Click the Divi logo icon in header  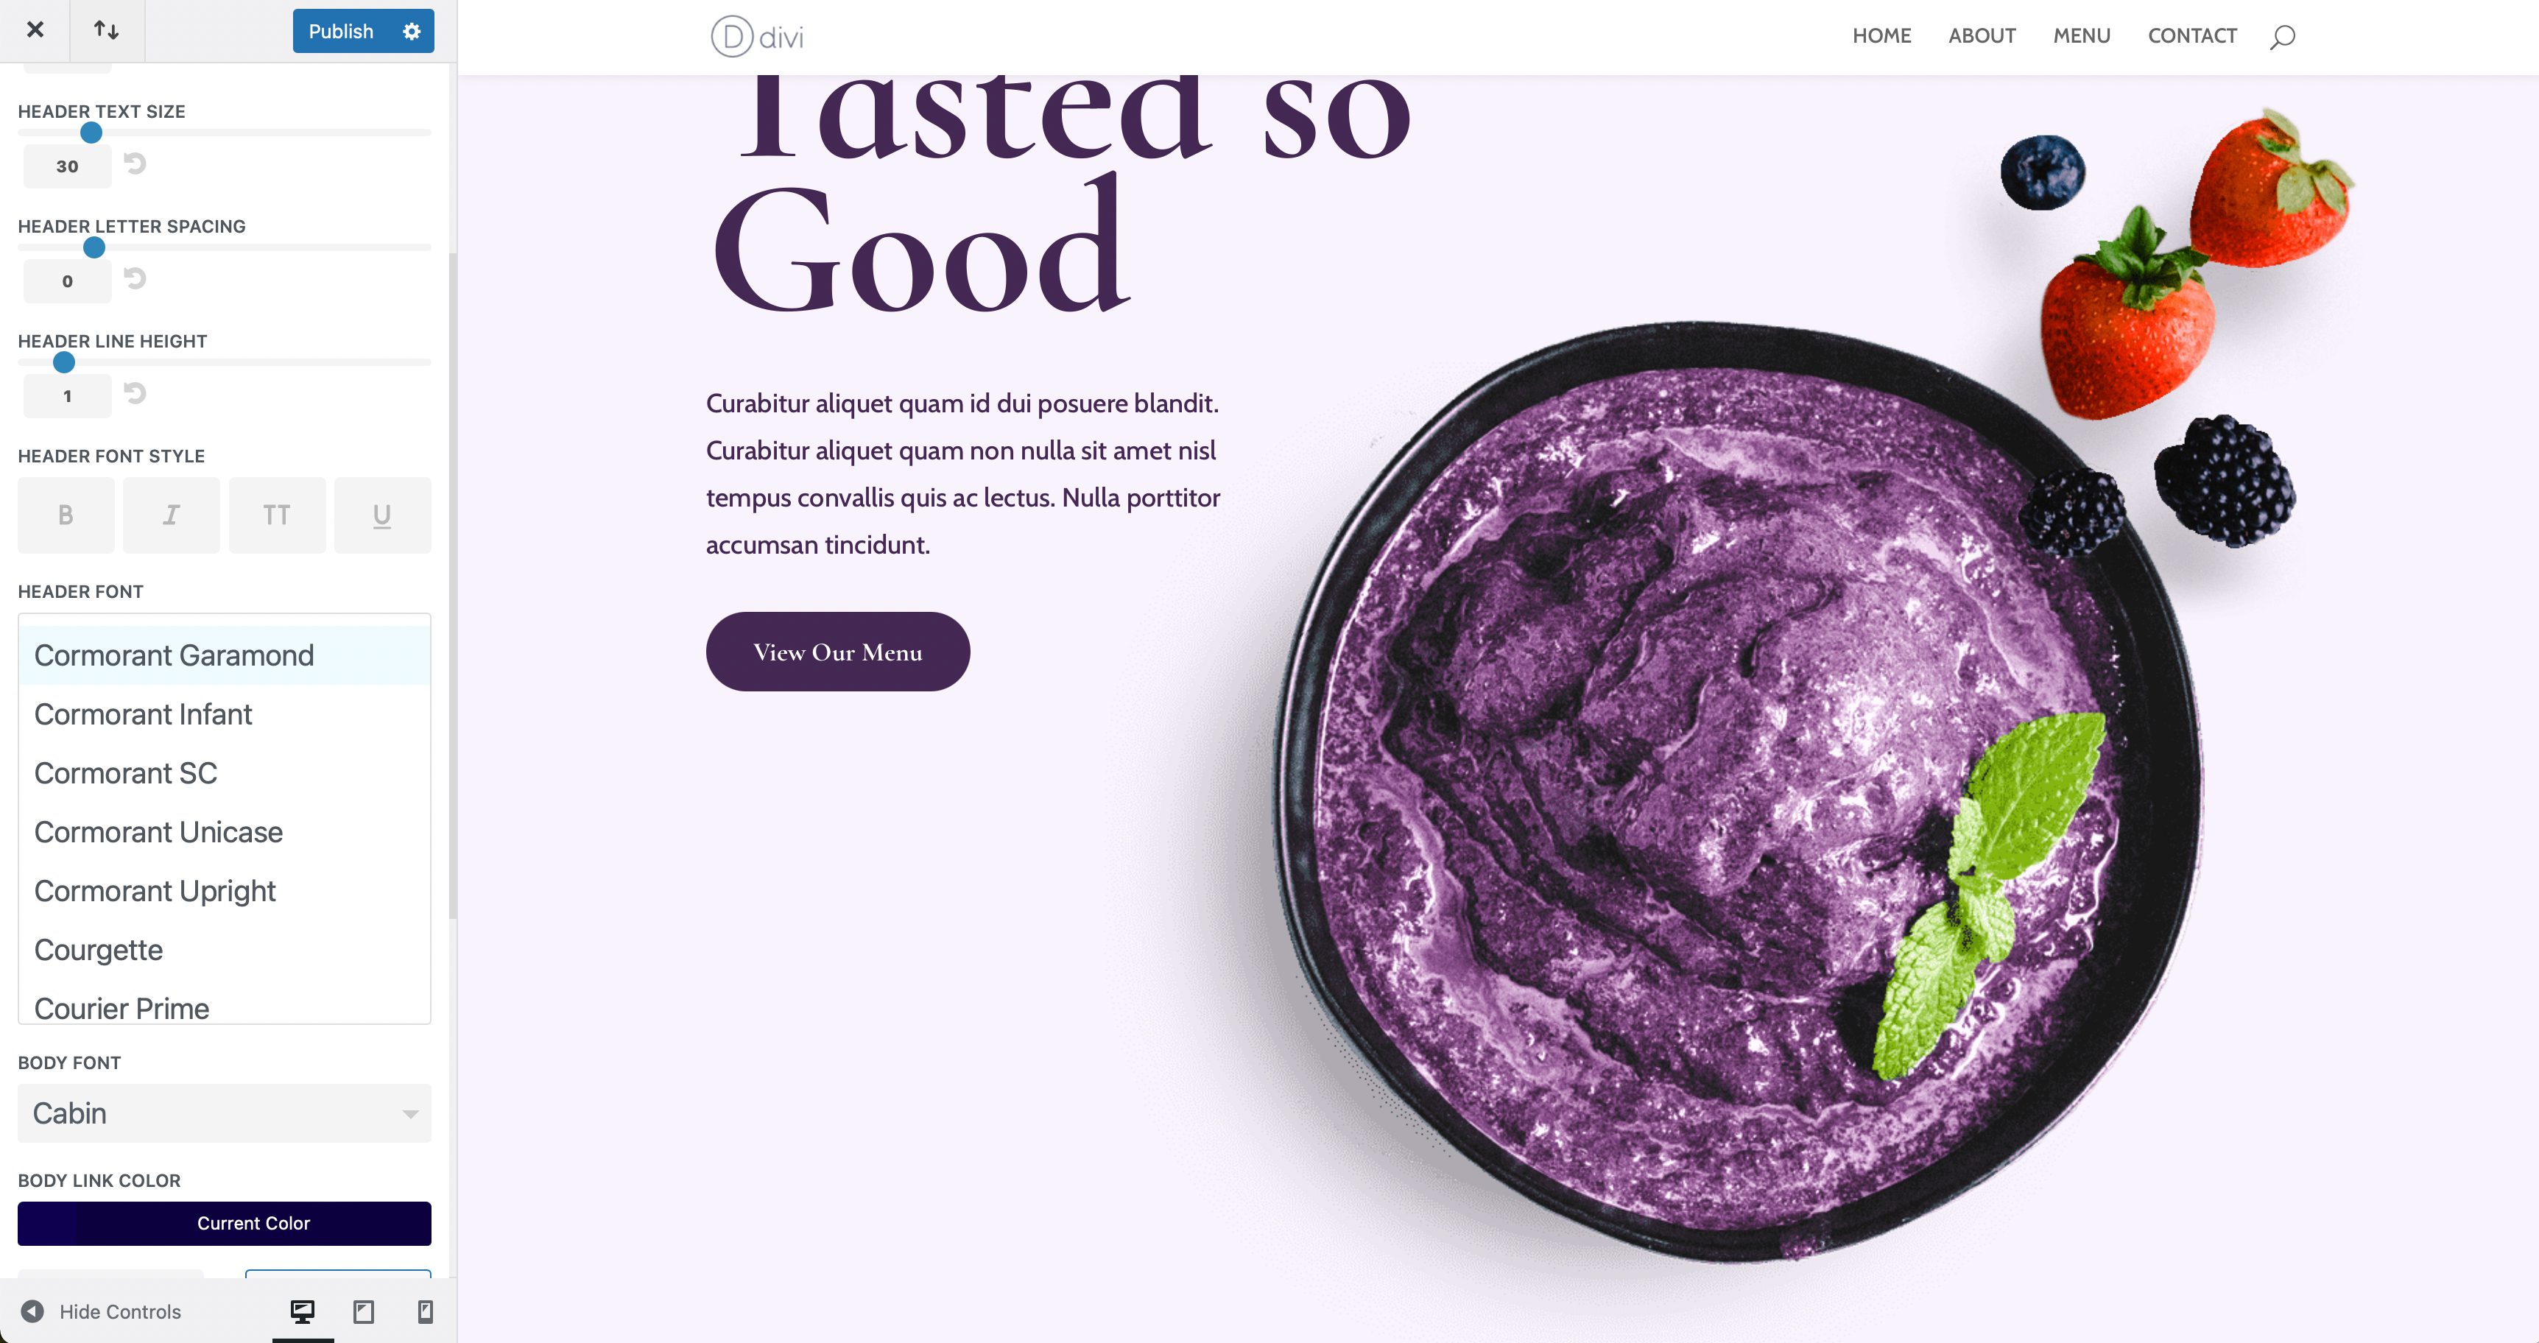click(x=732, y=34)
